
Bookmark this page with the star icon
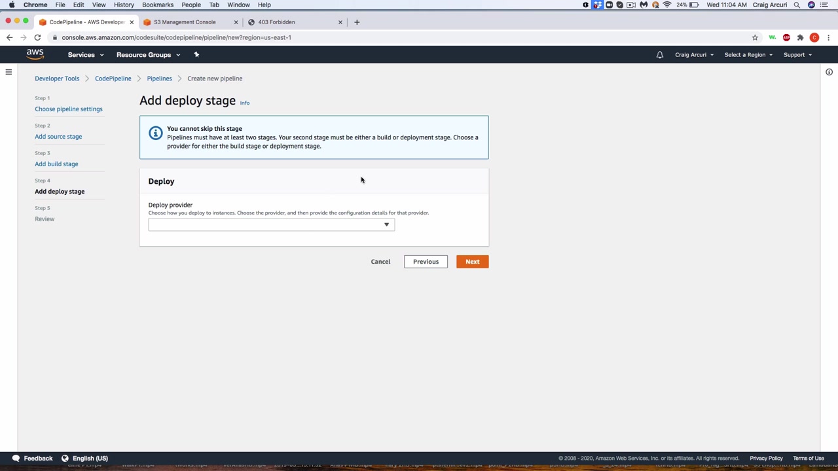[755, 37]
